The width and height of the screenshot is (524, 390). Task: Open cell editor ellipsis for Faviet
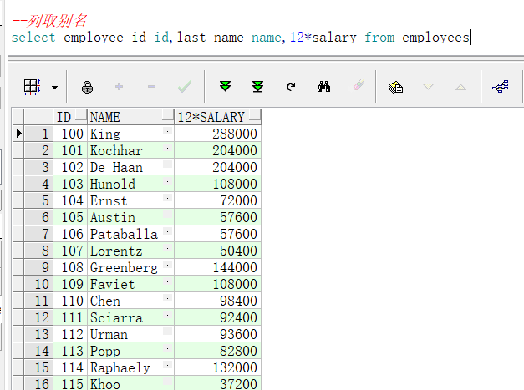(168, 281)
